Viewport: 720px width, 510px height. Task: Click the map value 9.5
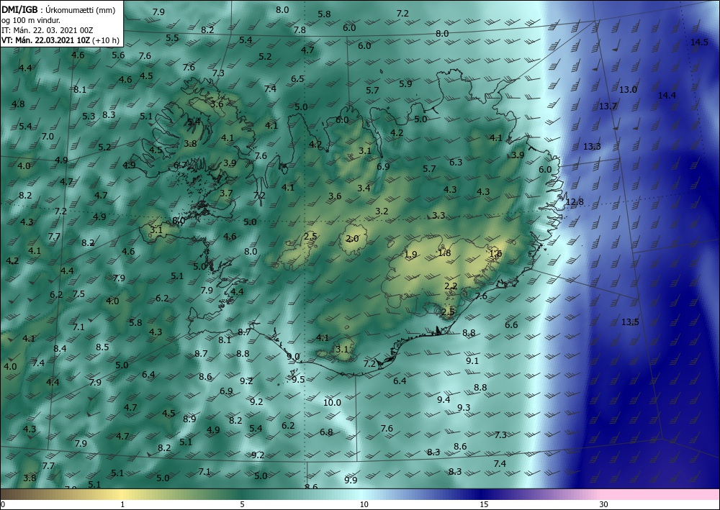[x=299, y=379]
